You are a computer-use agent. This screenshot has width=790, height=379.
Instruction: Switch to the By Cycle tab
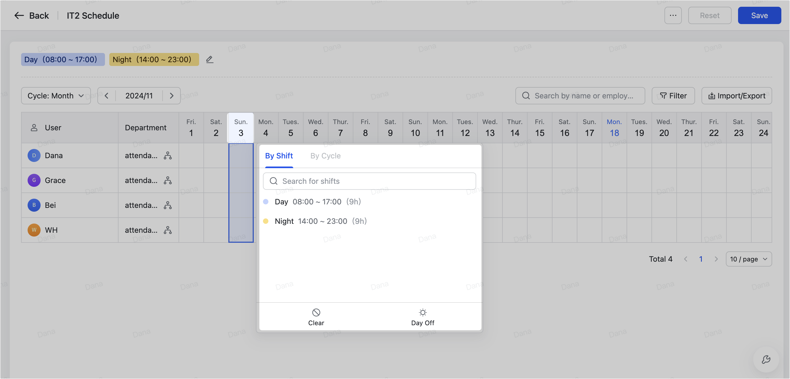tap(325, 156)
